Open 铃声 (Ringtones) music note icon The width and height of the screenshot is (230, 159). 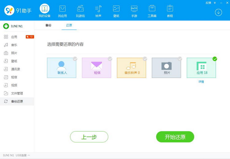(x=98, y=11)
